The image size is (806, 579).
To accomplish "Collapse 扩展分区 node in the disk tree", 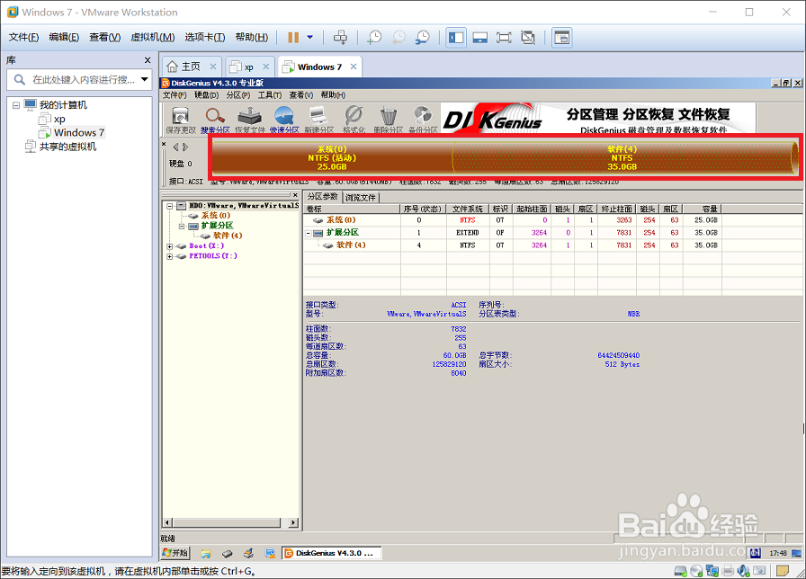I will pyautogui.click(x=182, y=226).
